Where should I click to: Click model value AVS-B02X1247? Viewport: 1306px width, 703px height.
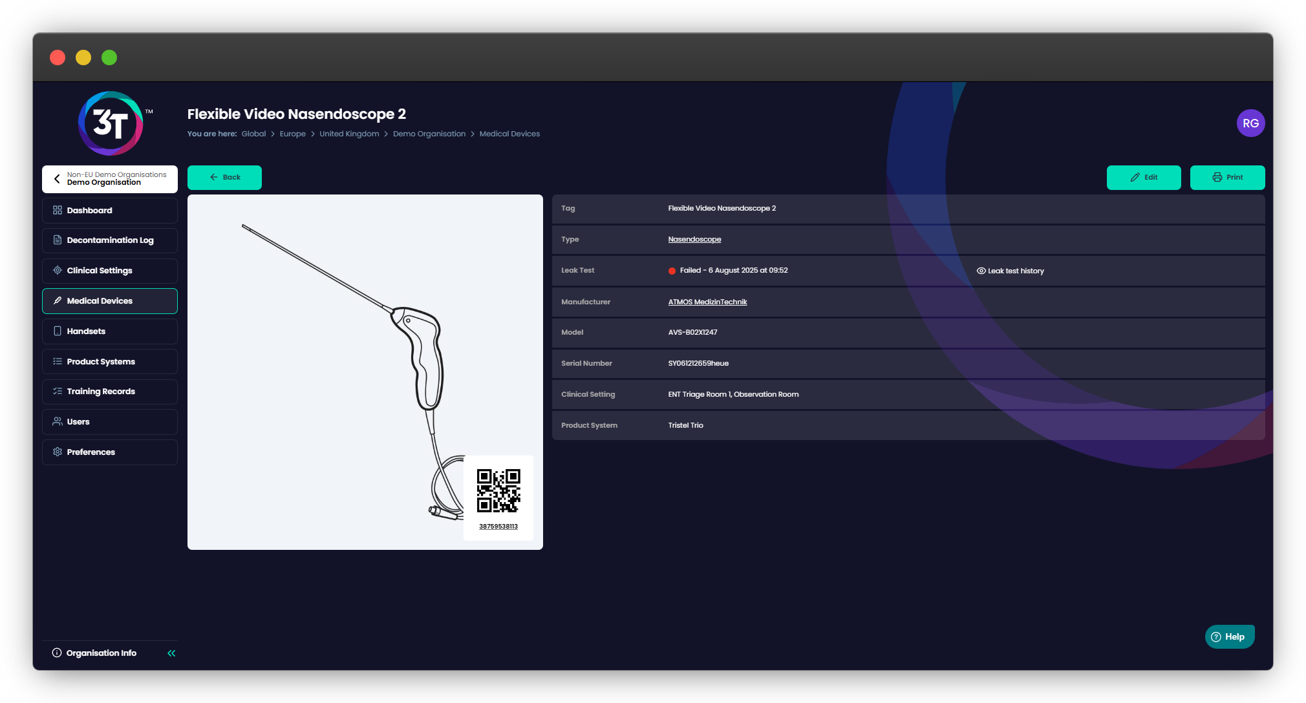[x=692, y=332]
